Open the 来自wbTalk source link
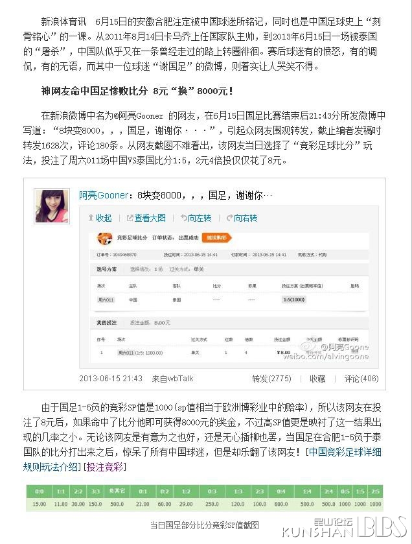 [x=172, y=379]
